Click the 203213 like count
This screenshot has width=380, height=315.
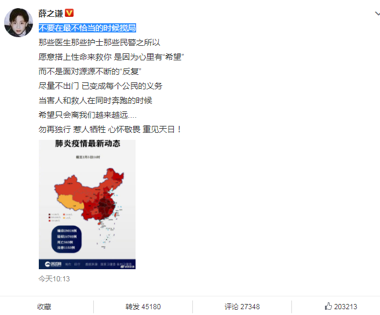pyautogui.click(x=346, y=307)
